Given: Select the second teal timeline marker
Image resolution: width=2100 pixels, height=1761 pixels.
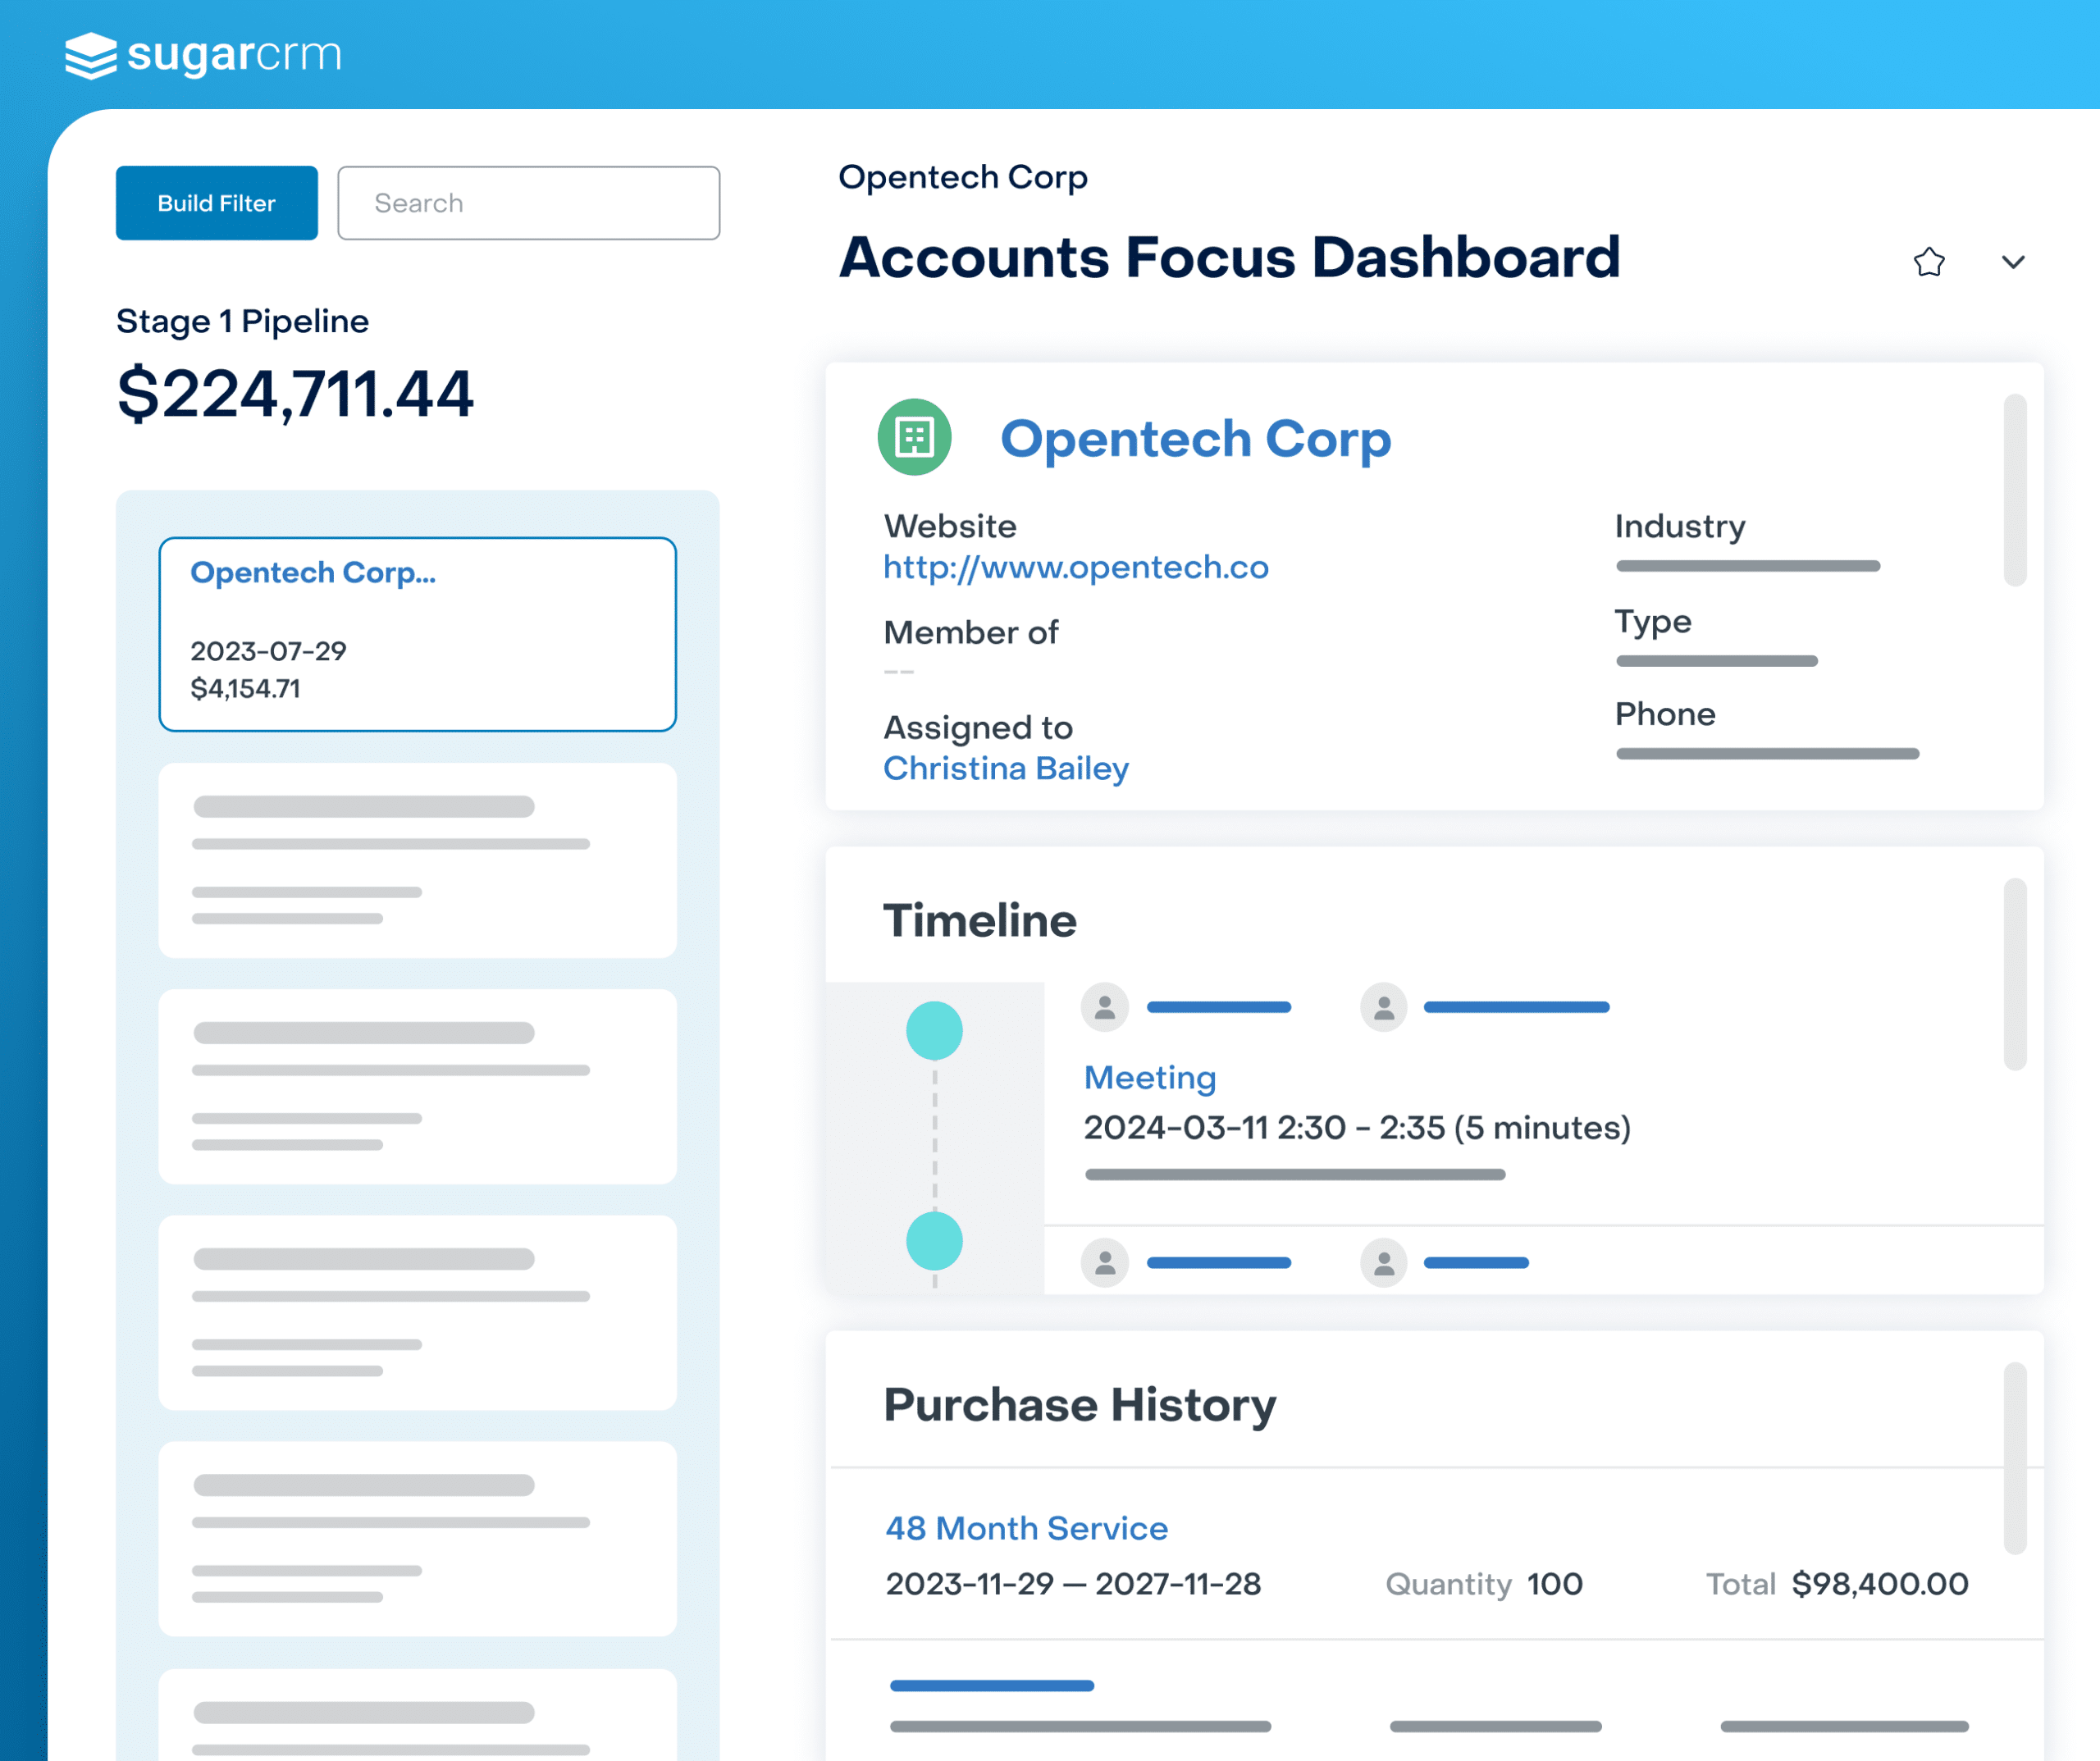Looking at the screenshot, I should point(934,1241).
